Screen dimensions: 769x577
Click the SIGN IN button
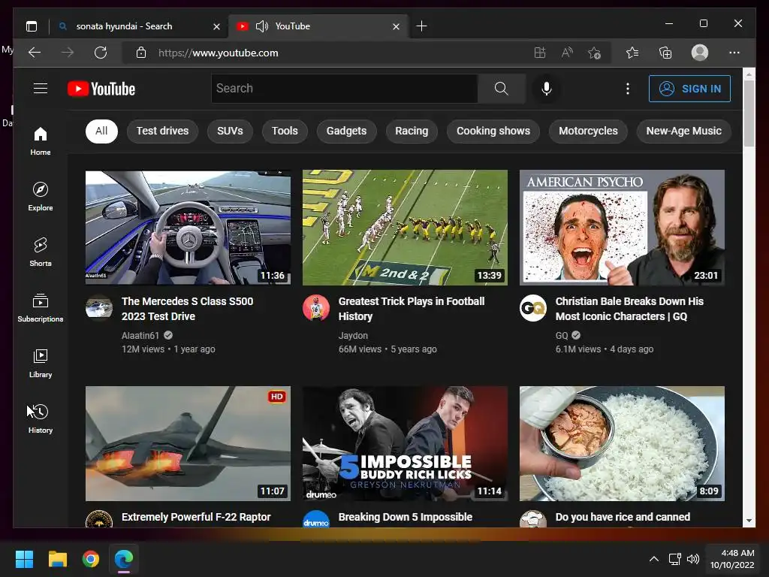point(689,89)
